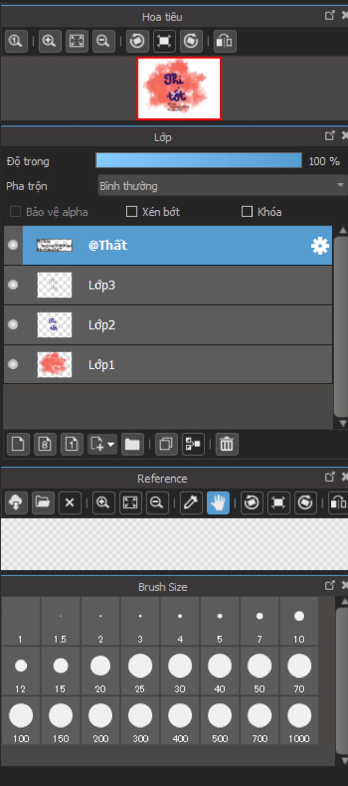
Task: Delete layer with the trash icon
Action: click(227, 444)
